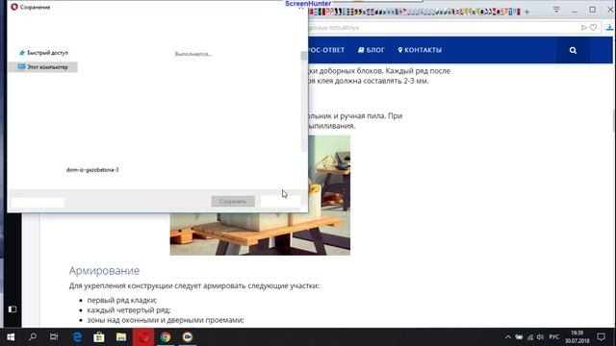Screen dimensions: 616x346
Task: Click the website search magnifier icon
Action: (x=573, y=50)
